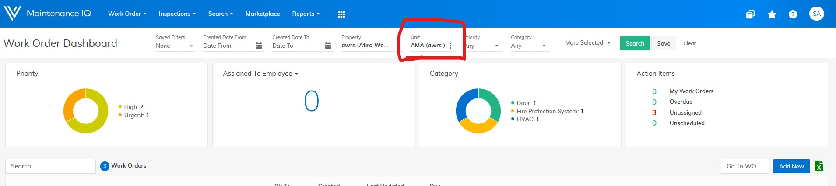Expand the Saved Filters dropdown
Image resolution: width=836 pixels, height=186 pixels.
pyautogui.click(x=175, y=46)
